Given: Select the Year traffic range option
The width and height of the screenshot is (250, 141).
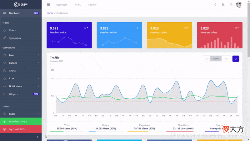Looking at the screenshot, I should [x=225, y=59].
